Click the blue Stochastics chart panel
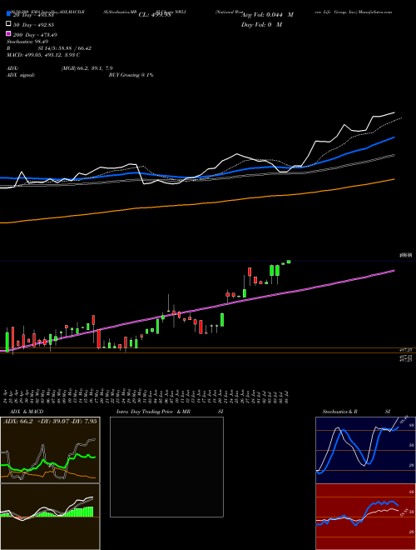 point(365,450)
